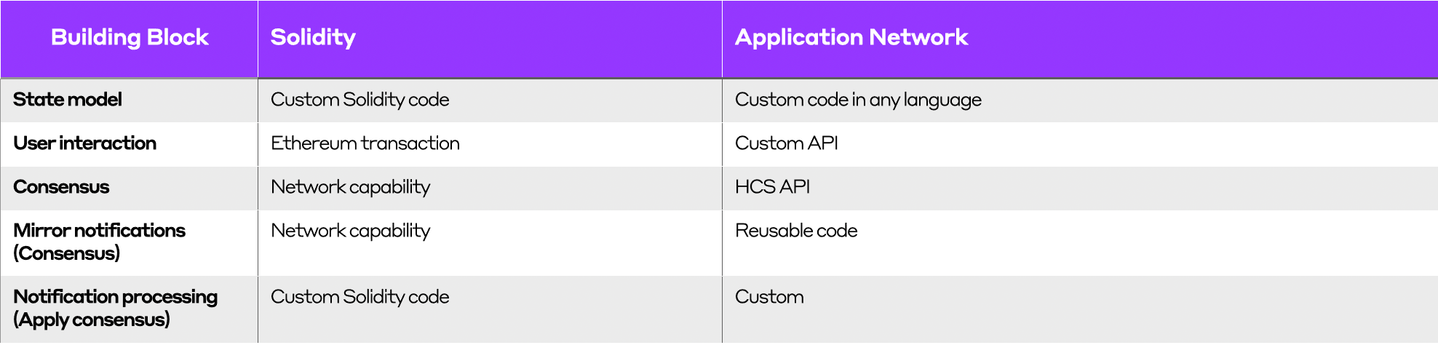Image resolution: width=1438 pixels, height=345 pixels.
Task: Select the Solidity column header
Action: point(313,37)
